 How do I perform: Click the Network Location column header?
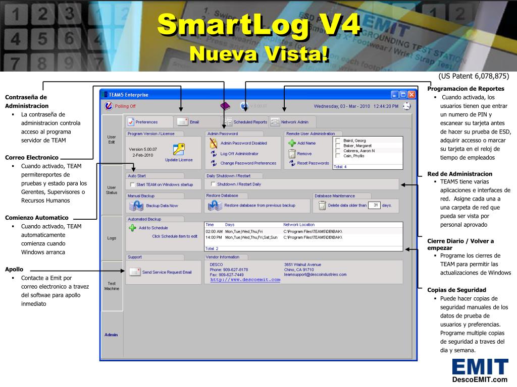point(299,225)
